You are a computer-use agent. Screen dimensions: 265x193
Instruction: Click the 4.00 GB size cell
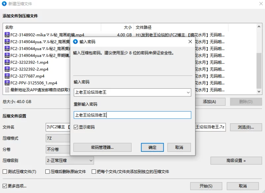pyautogui.click(x=125, y=35)
